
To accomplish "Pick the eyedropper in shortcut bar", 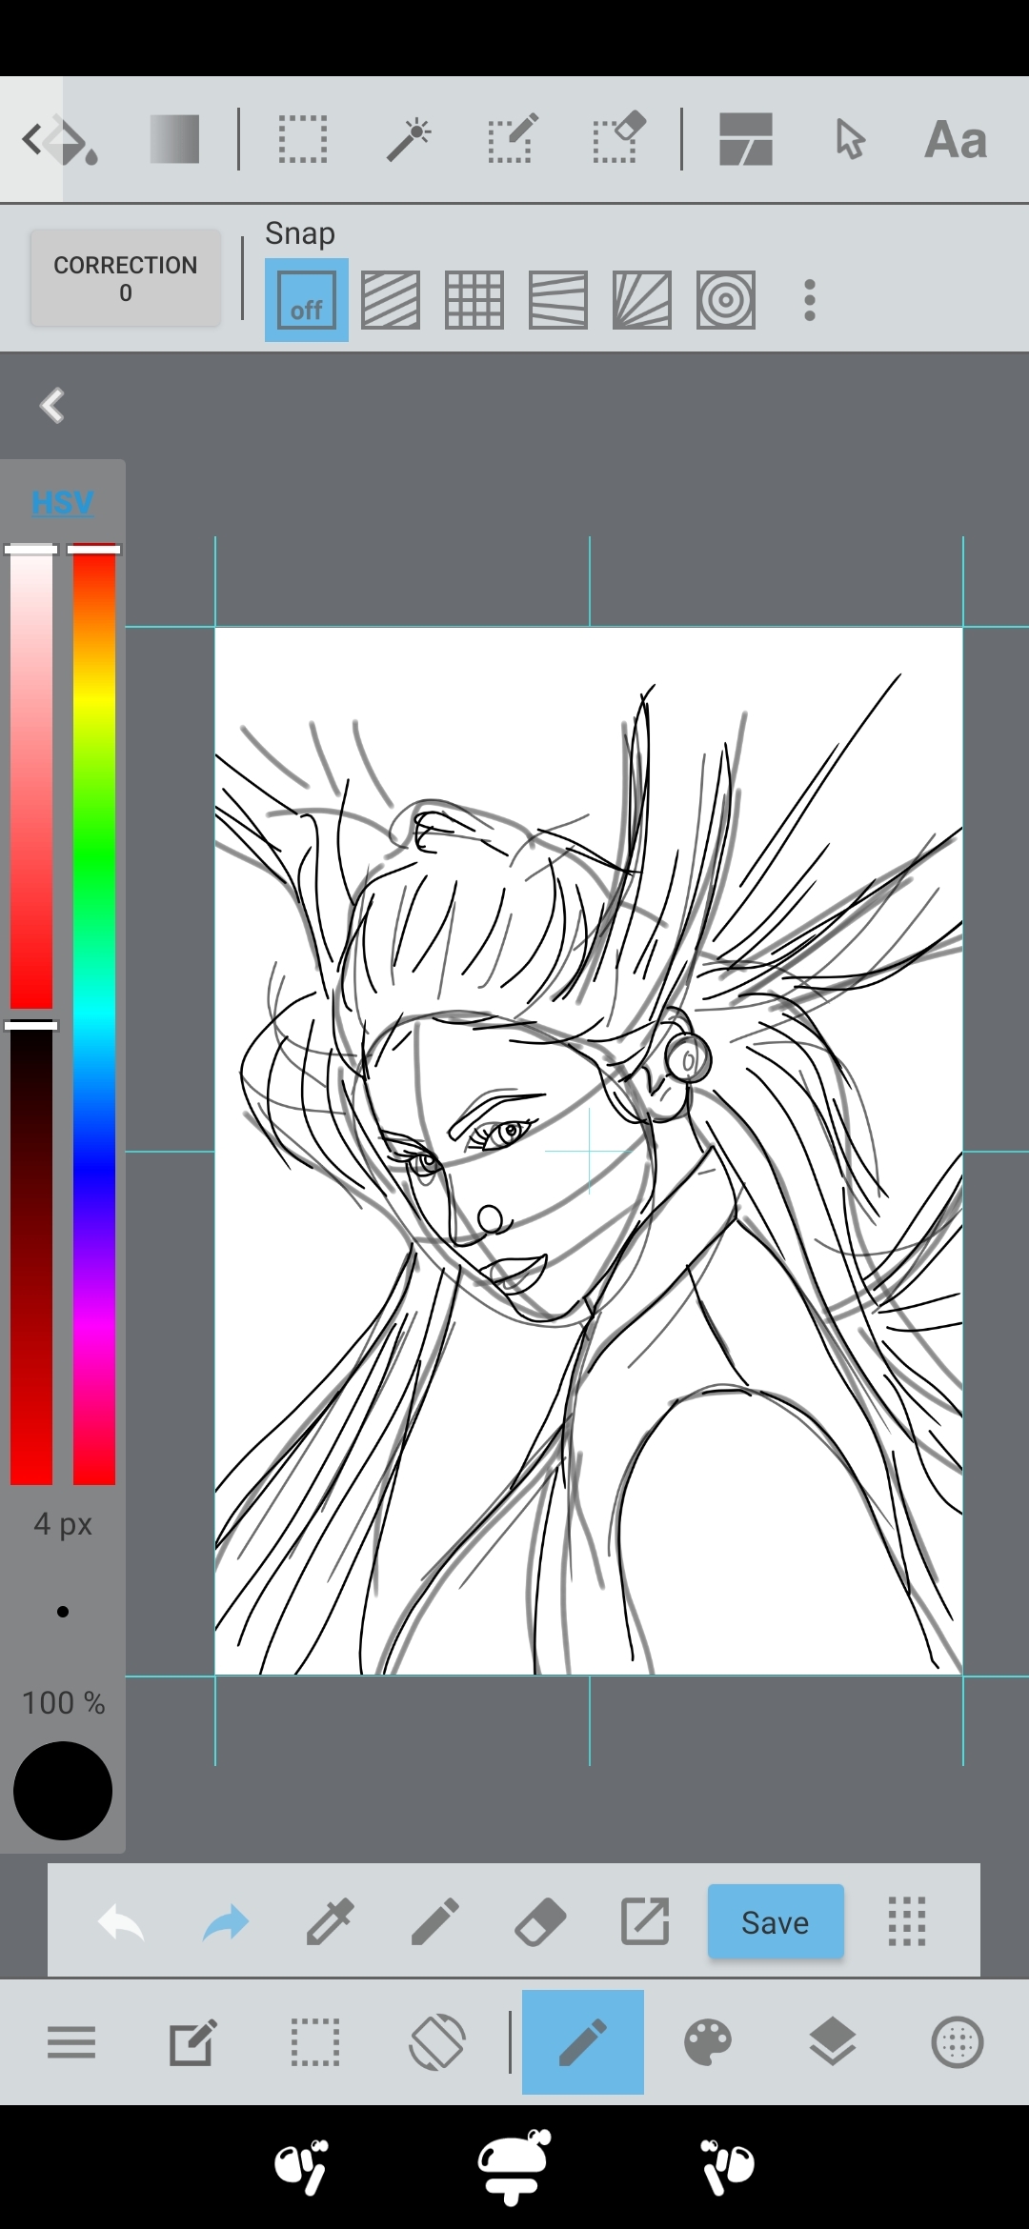I will pos(330,1920).
